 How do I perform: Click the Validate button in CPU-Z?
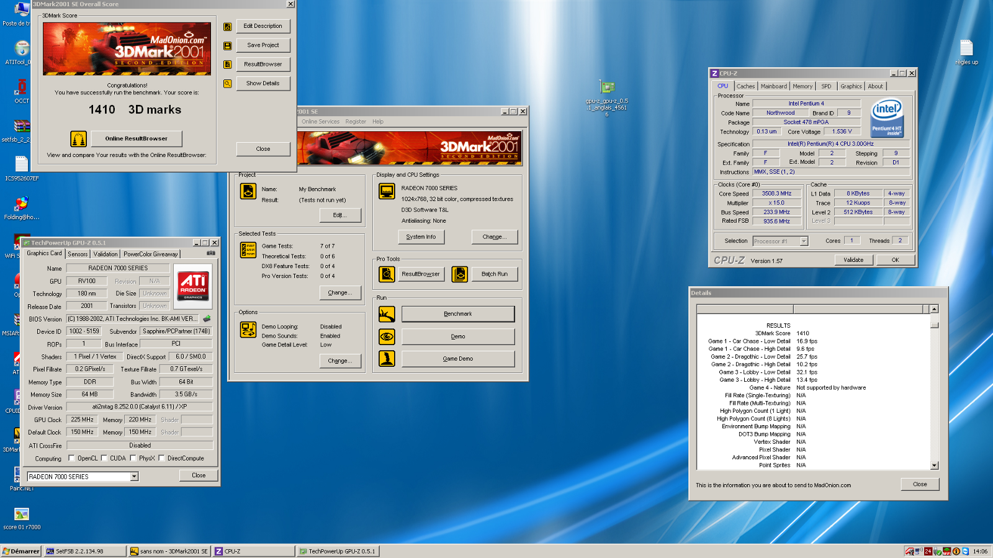click(853, 260)
